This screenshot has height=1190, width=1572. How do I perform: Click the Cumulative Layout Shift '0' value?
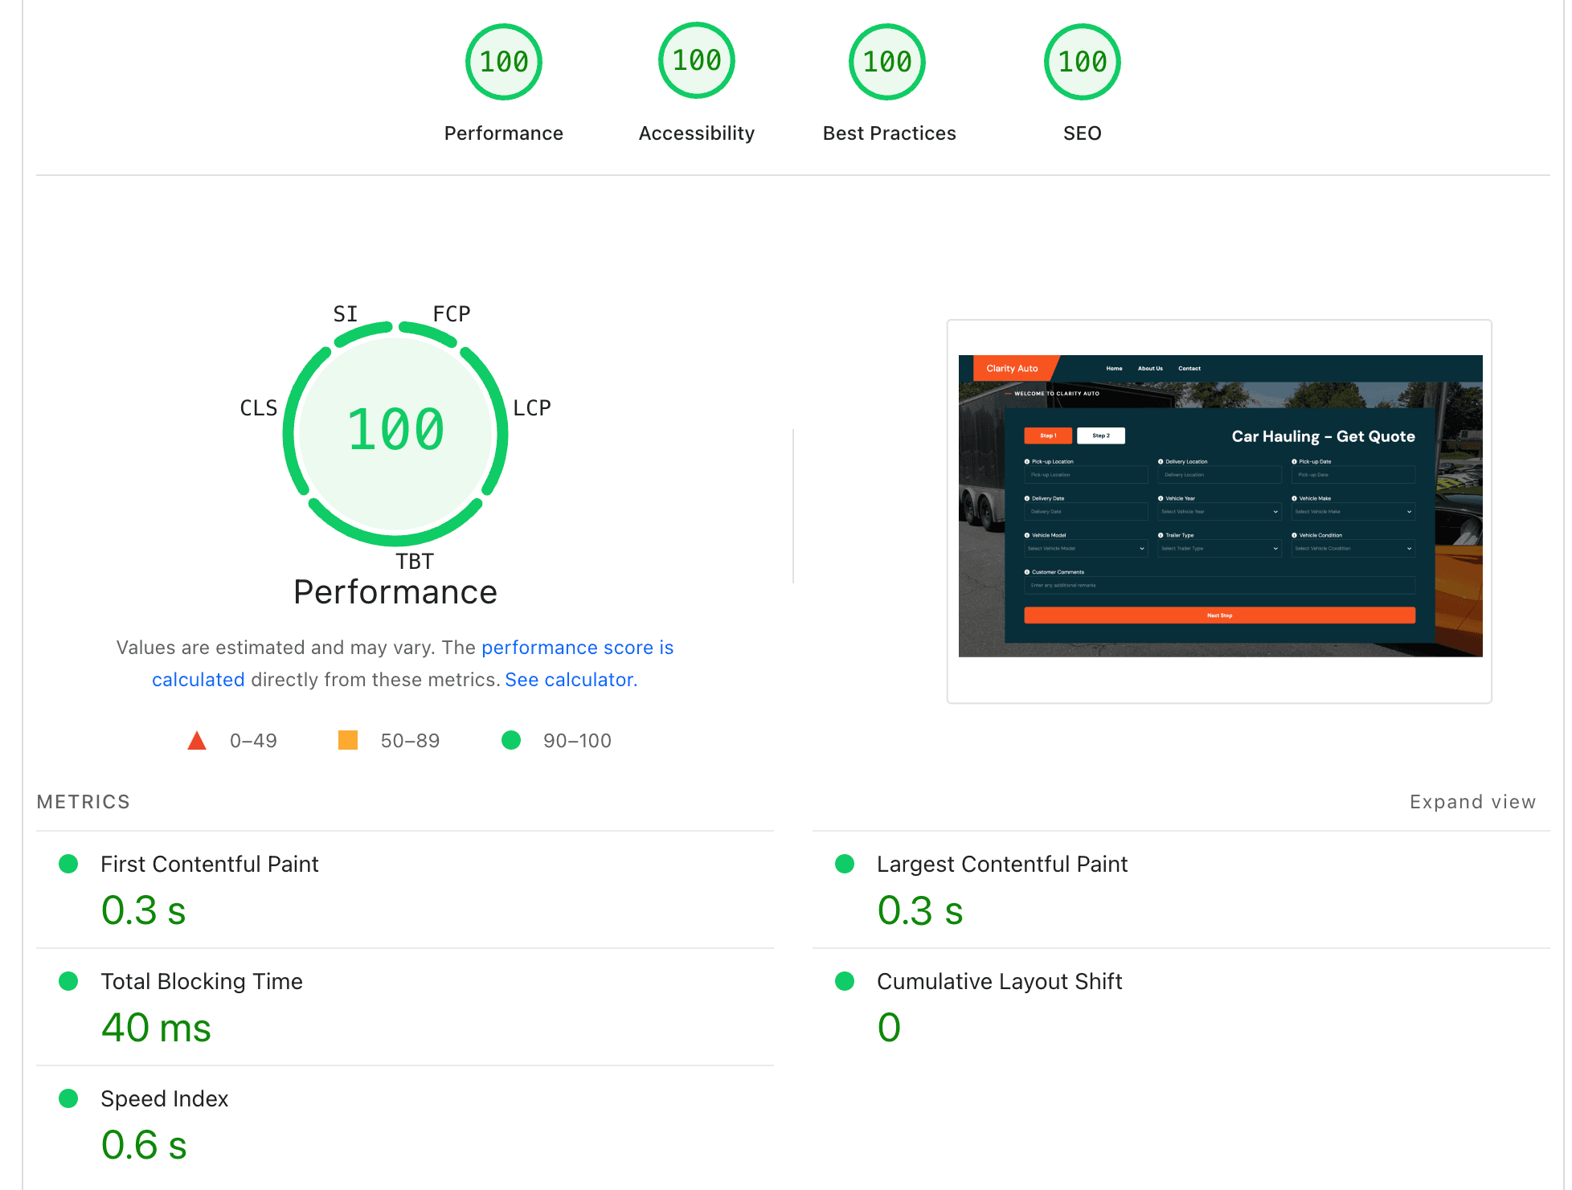pos(889,1028)
